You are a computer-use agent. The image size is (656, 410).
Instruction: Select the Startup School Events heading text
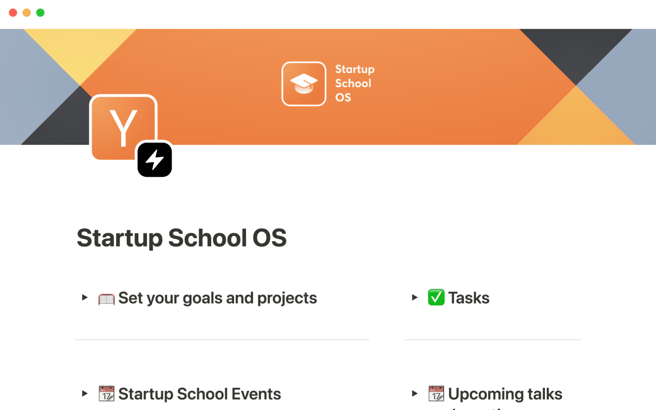tap(199, 394)
